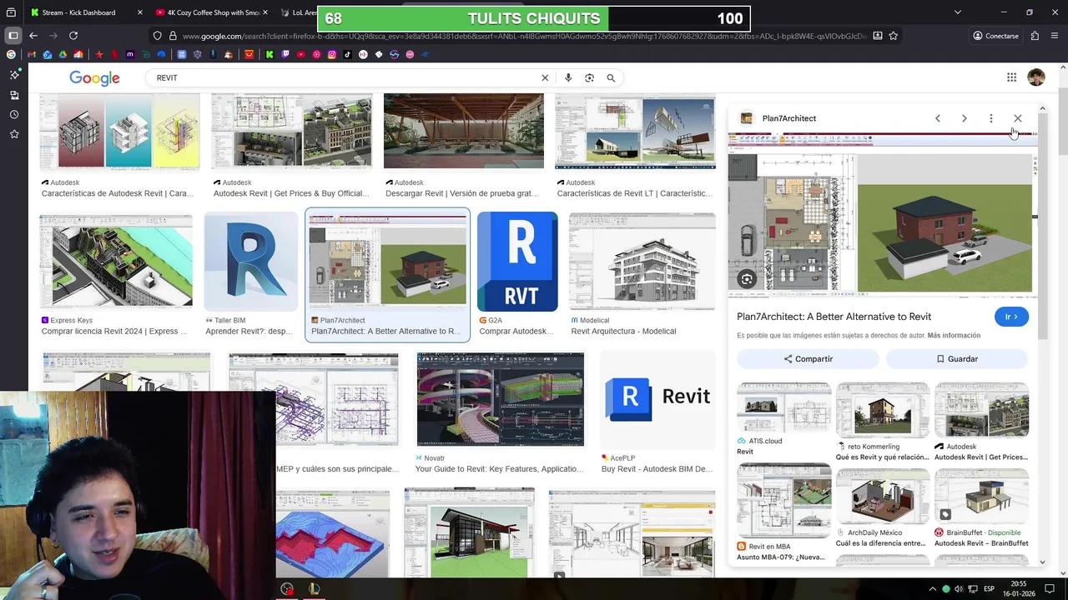The width and height of the screenshot is (1068, 600).
Task: Click the Google logo
Action: click(x=94, y=77)
